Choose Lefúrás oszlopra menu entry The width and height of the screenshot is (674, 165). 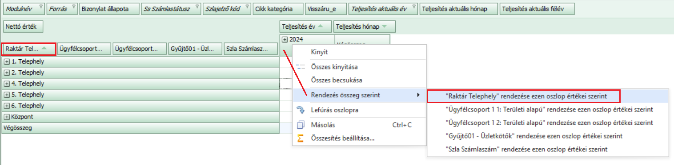359,110
